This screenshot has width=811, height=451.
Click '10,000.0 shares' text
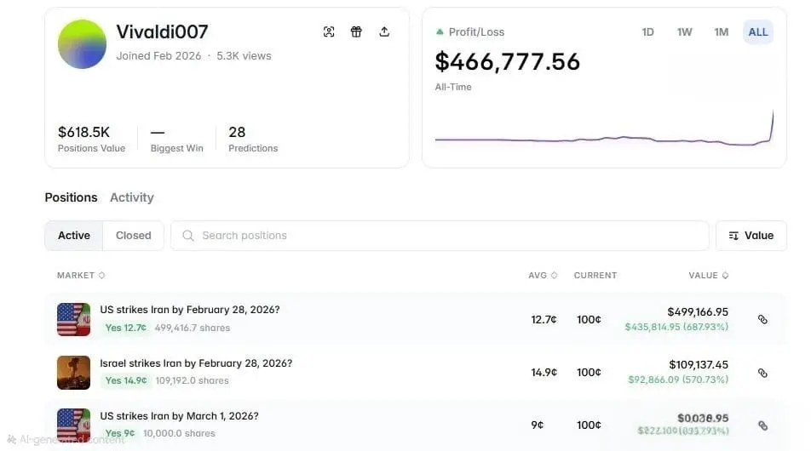pyautogui.click(x=179, y=433)
